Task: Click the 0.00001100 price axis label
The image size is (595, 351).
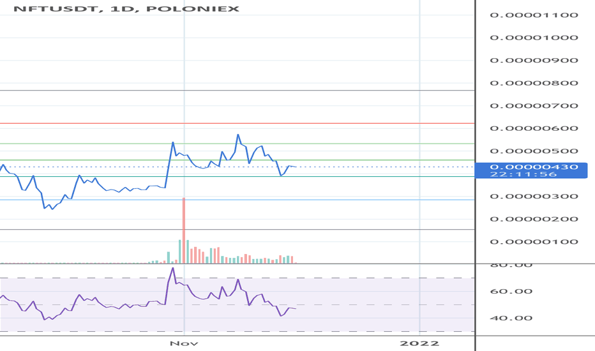Action: point(534,15)
